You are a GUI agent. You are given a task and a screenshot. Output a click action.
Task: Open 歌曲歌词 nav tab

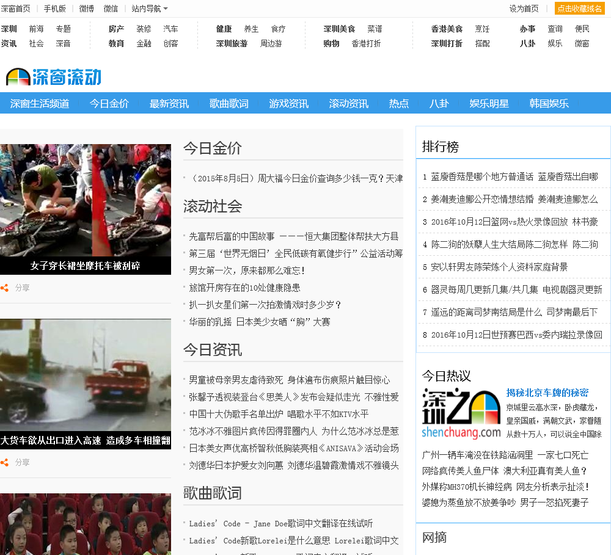[x=229, y=103]
